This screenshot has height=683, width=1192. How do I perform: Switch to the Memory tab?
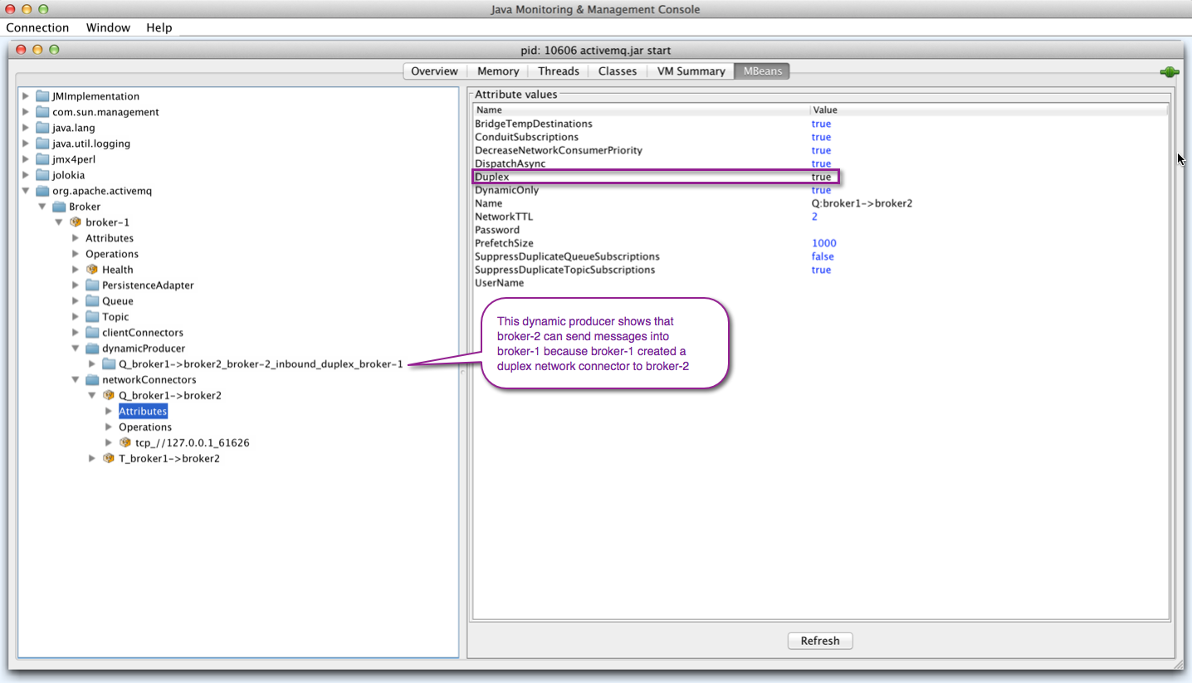[x=498, y=71]
